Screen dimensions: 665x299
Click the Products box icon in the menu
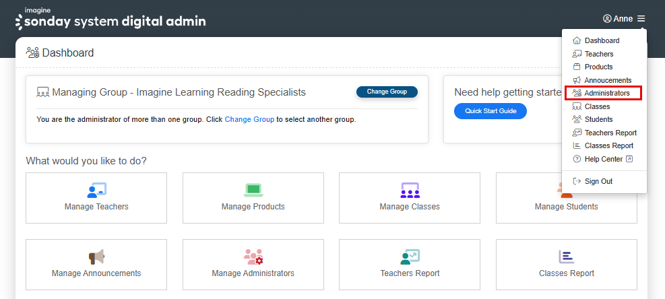click(x=576, y=67)
